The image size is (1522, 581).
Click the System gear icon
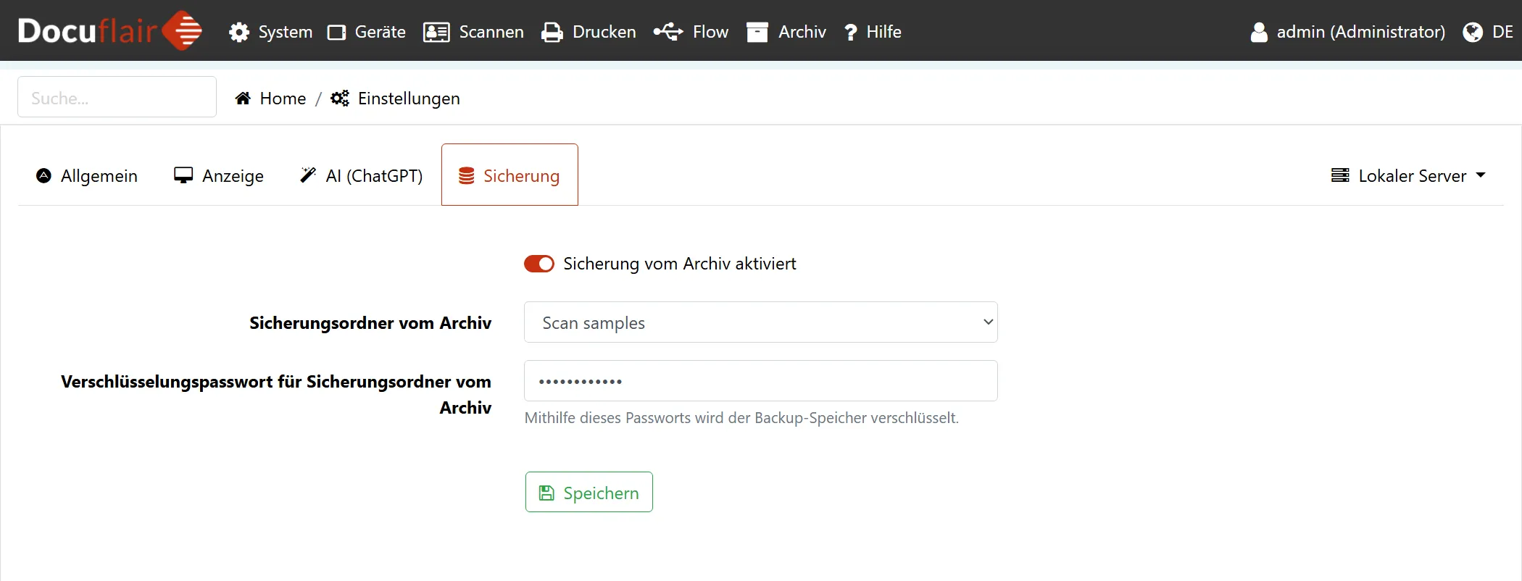coord(239,33)
